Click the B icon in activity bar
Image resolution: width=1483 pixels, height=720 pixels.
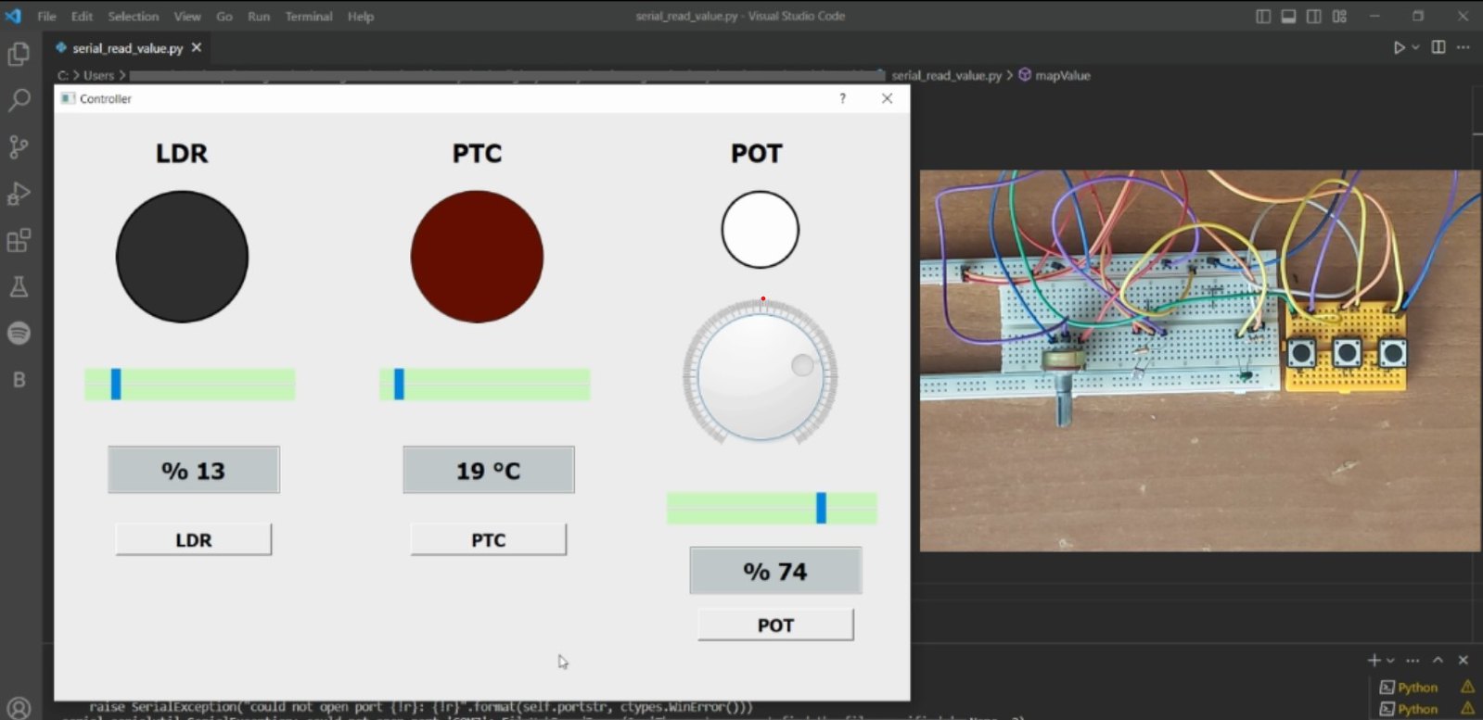coord(19,379)
